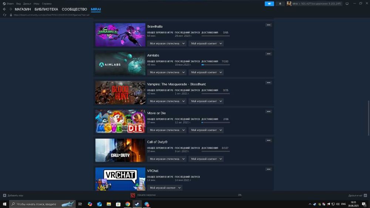Expand Aimlabs 'Мой игровой контент' dropdown

tap(206, 72)
